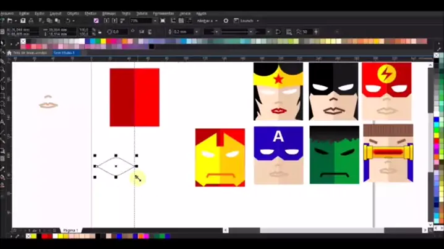Expand the Open file dropdown arrow
This screenshot has width=444, height=249.
[15, 21]
